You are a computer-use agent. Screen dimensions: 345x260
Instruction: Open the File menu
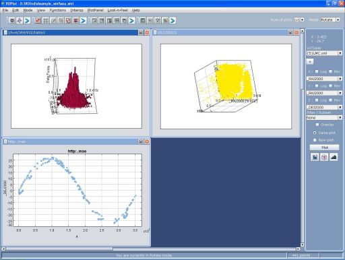pyautogui.click(x=5, y=10)
